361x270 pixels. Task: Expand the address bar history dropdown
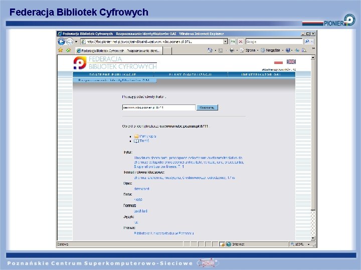[226, 41]
